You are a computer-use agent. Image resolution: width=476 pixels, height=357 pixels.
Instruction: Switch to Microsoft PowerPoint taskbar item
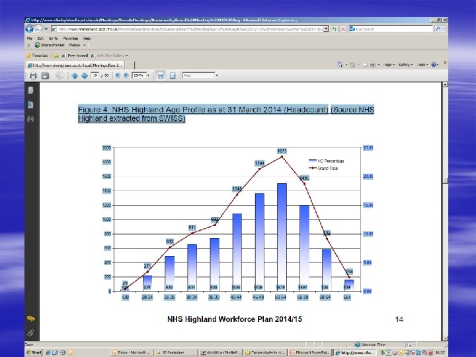click(309, 352)
